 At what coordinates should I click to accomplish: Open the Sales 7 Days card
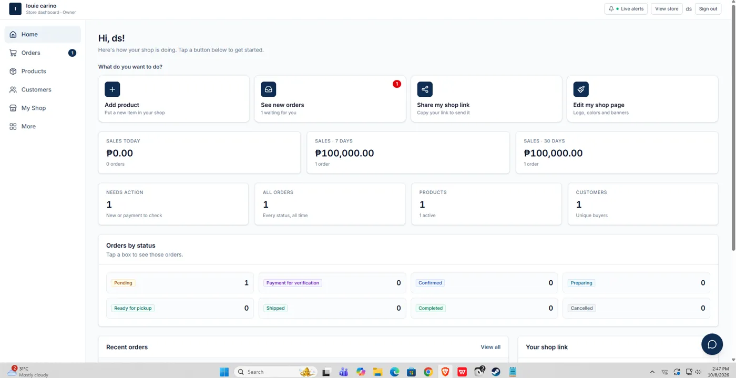[408, 152]
